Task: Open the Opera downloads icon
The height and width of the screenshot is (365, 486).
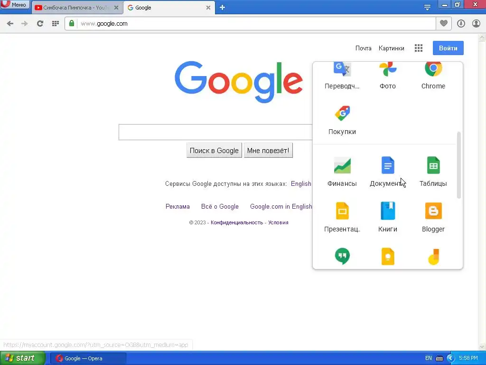Action: coord(461,24)
